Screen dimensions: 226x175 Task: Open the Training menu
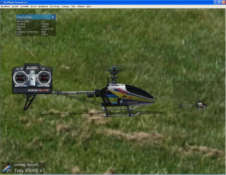[65, 6]
